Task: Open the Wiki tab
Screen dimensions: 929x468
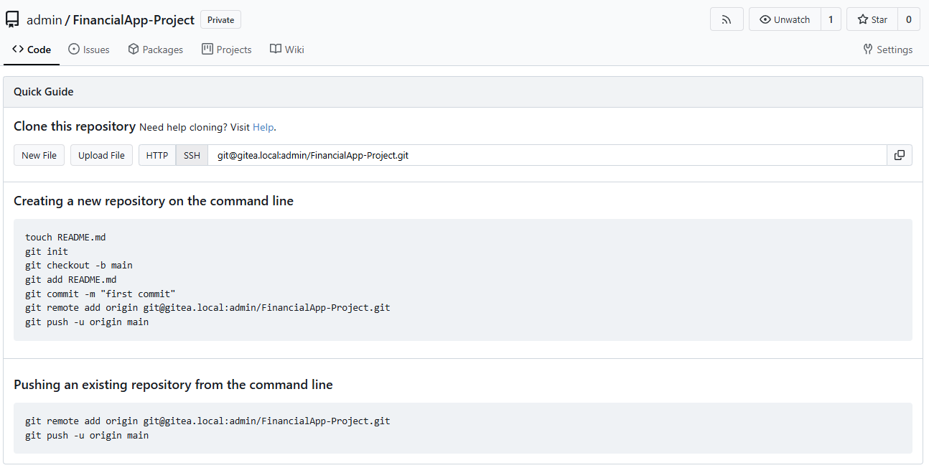Action: point(286,50)
